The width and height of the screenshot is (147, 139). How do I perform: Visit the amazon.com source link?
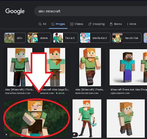47,93
